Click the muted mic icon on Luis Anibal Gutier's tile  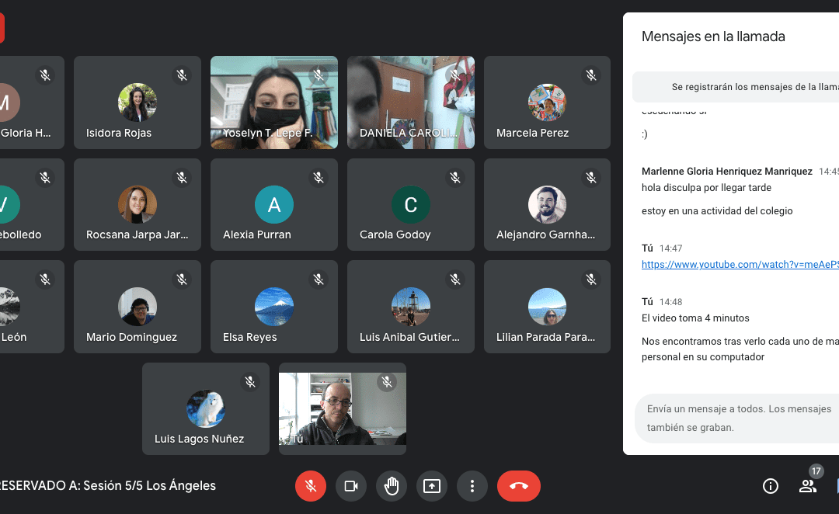pos(455,280)
